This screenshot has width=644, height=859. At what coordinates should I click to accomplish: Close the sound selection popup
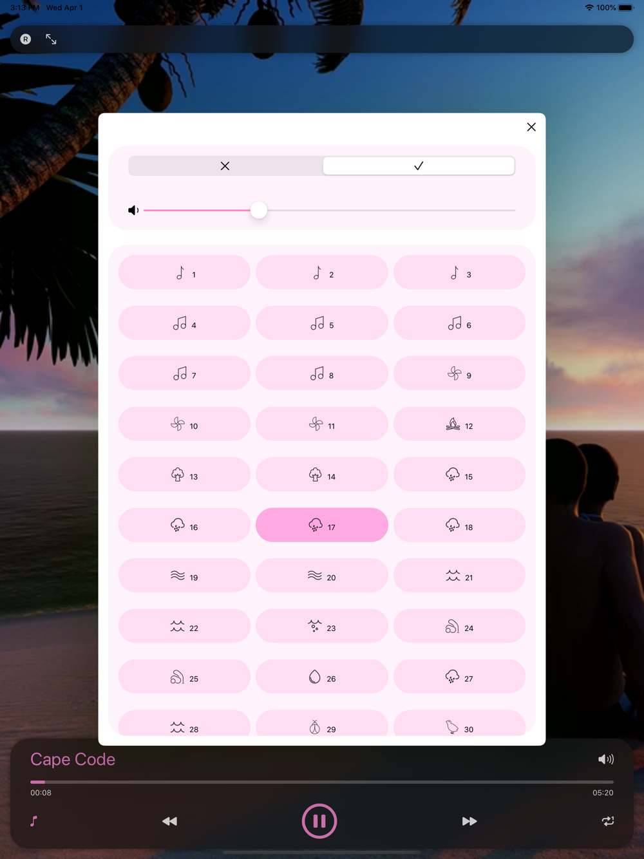(531, 127)
